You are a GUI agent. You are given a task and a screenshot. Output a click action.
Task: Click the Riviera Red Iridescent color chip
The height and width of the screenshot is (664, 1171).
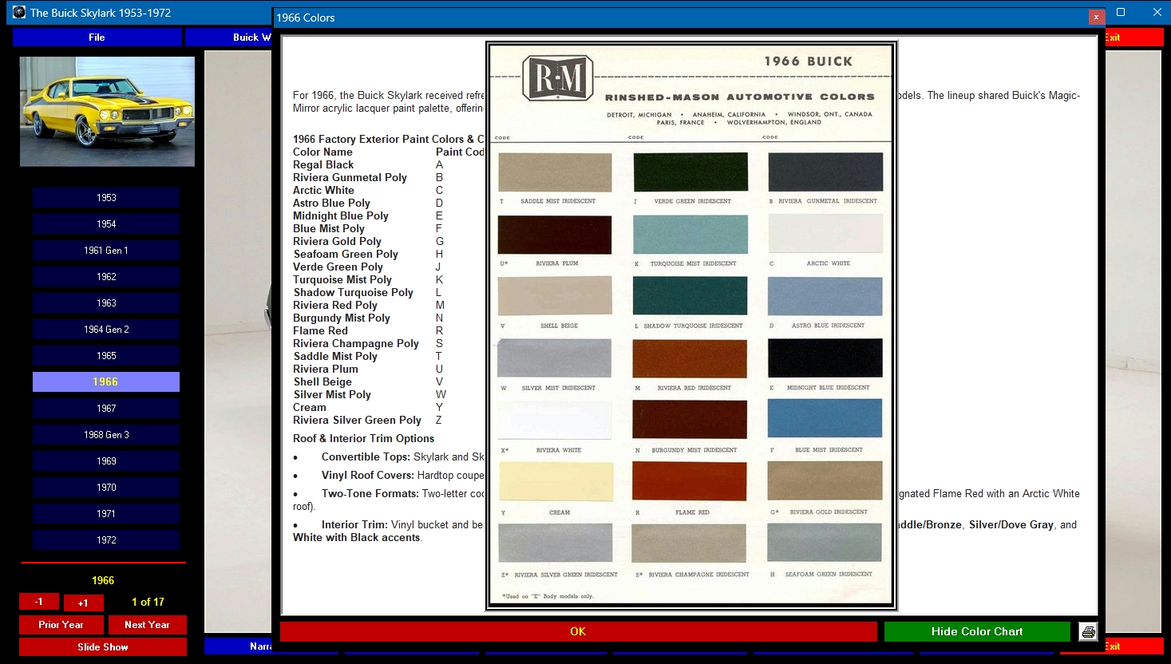(690, 359)
